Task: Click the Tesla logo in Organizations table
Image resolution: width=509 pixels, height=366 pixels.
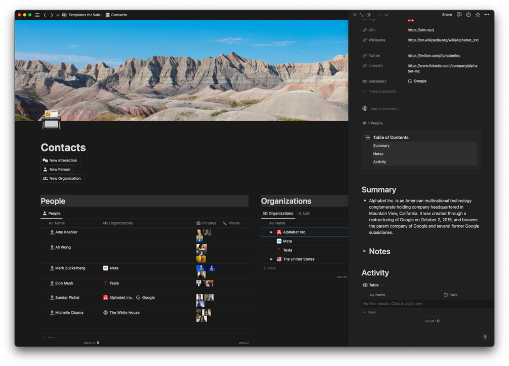Action: click(279, 250)
